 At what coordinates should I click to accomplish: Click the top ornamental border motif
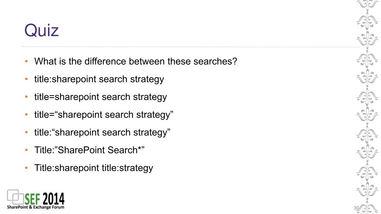(x=367, y=4)
